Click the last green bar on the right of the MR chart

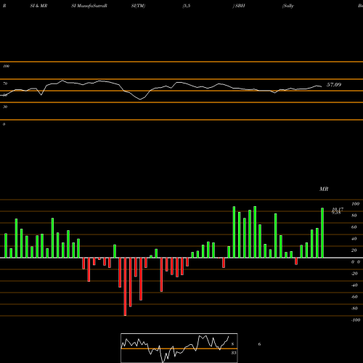pos(322,233)
